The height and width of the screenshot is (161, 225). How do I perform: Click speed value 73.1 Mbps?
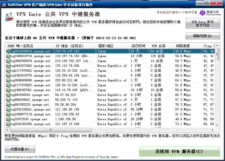(183, 124)
